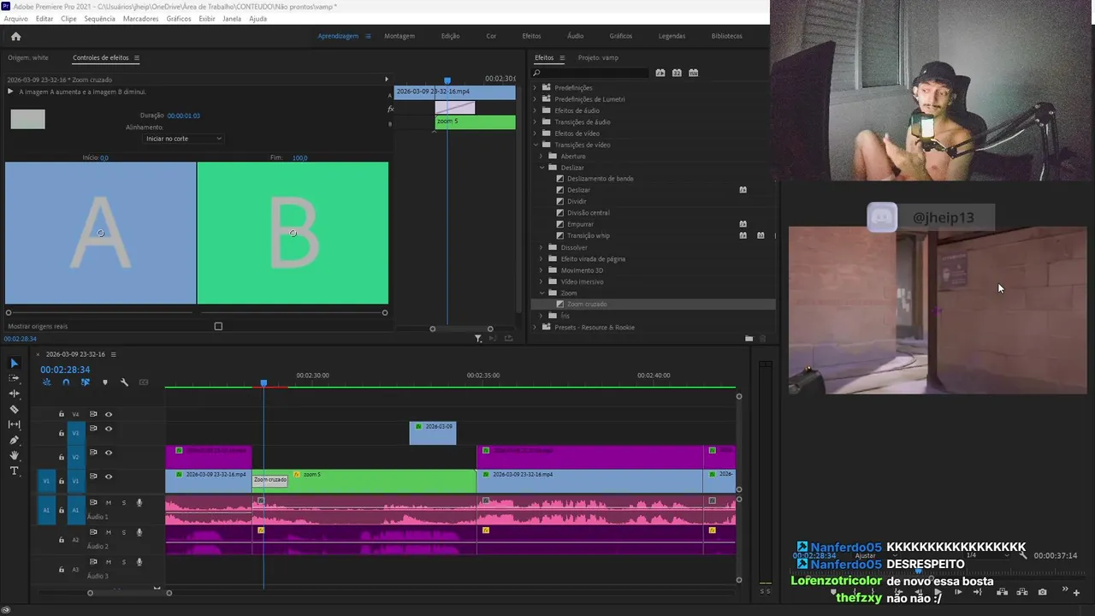The image size is (1095, 616).
Task: Check Mostrar origens reais box
Action: point(218,326)
